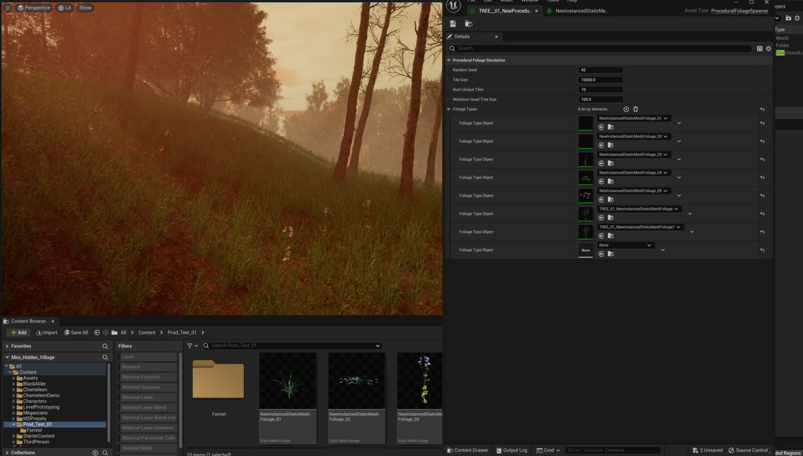
Task: Toggle the Material Layer Blend filter
Action: tap(148, 407)
